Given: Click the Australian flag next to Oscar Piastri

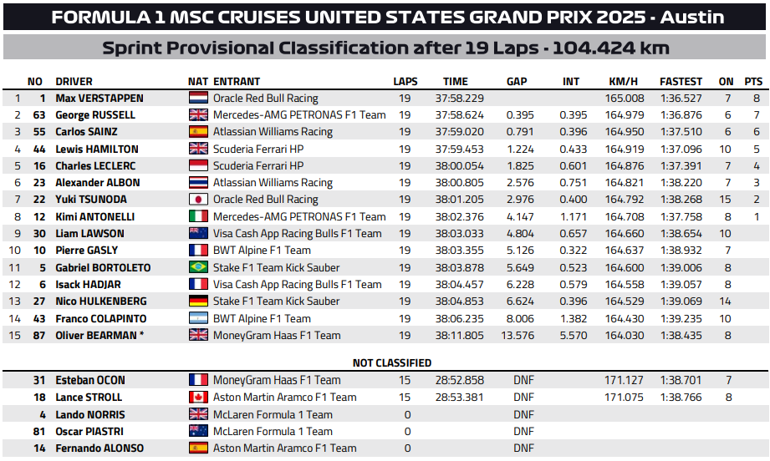Looking at the screenshot, I should coord(198,431).
